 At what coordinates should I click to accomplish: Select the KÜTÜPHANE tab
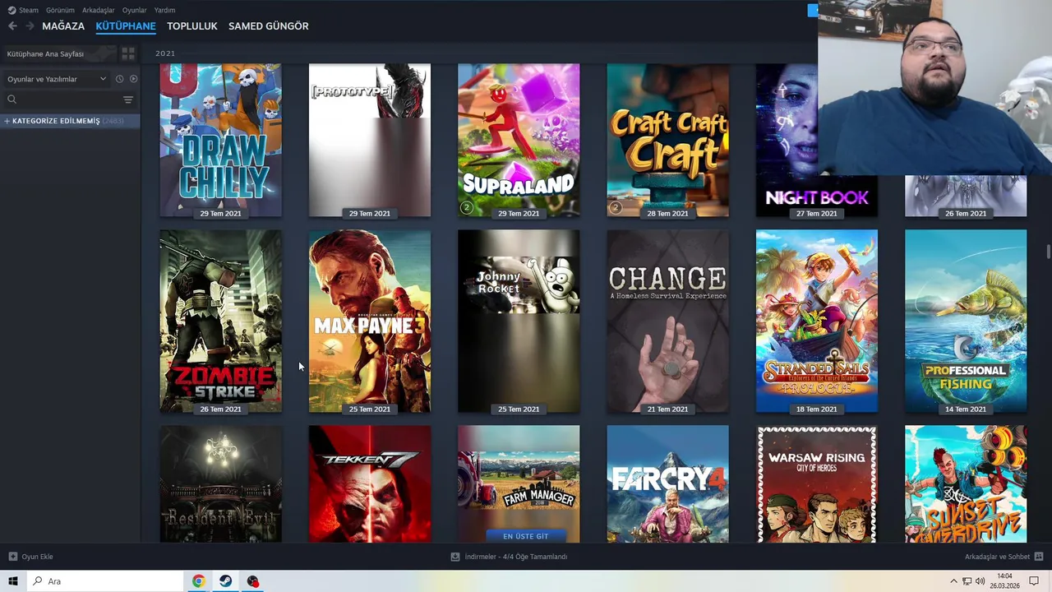126,26
